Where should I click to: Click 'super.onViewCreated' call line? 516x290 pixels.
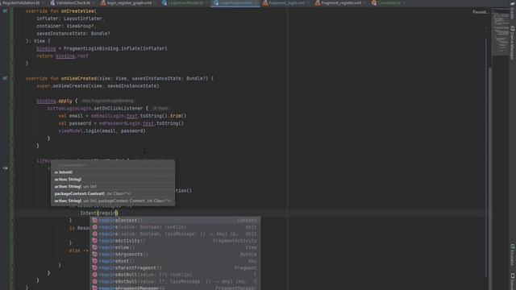coord(98,86)
